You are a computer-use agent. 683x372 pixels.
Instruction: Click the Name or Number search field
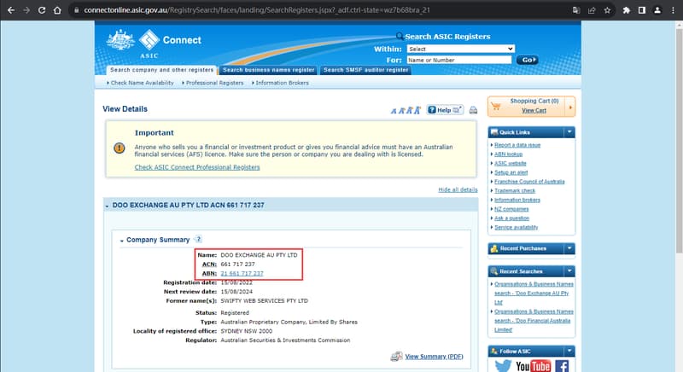click(458, 60)
